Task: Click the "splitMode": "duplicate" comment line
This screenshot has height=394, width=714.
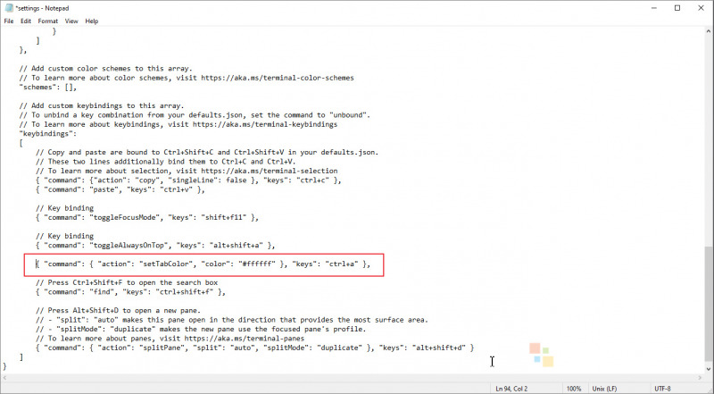Action: coord(201,330)
